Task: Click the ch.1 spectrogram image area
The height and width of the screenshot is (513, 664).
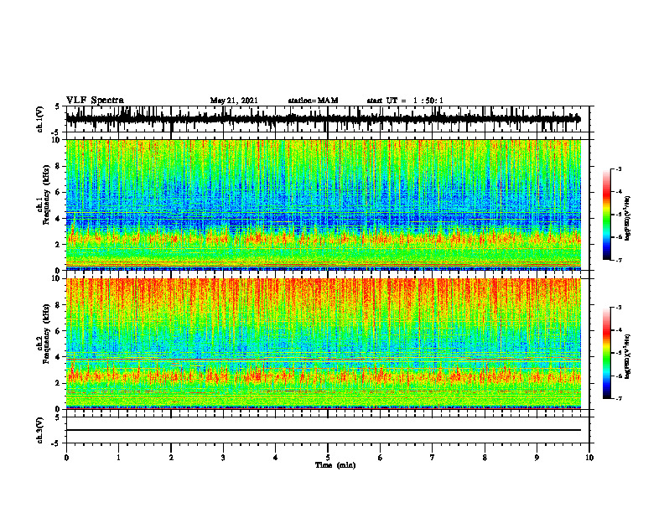Action: coord(323,205)
